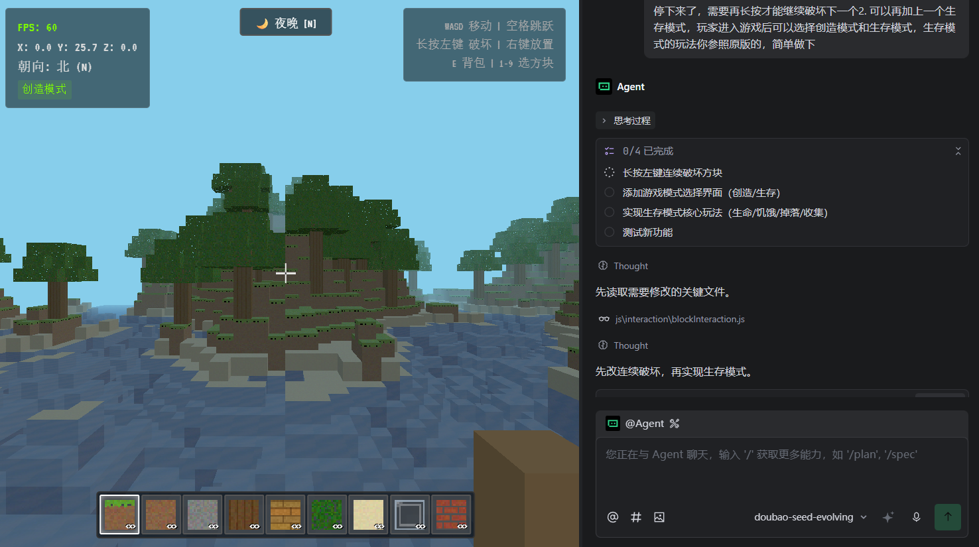Toggle night mode with 夜晚 [N] button
This screenshot has height=547, width=979.
click(x=286, y=23)
